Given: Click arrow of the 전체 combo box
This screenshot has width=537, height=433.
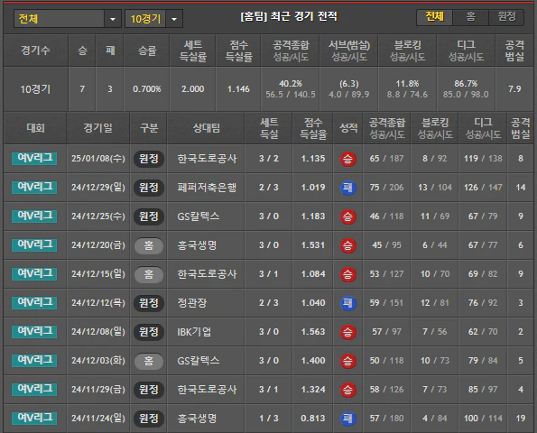Looking at the screenshot, I should pos(113,19).
